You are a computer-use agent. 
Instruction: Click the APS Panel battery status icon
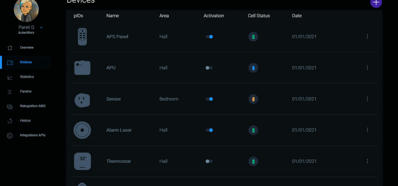point(253,37)
